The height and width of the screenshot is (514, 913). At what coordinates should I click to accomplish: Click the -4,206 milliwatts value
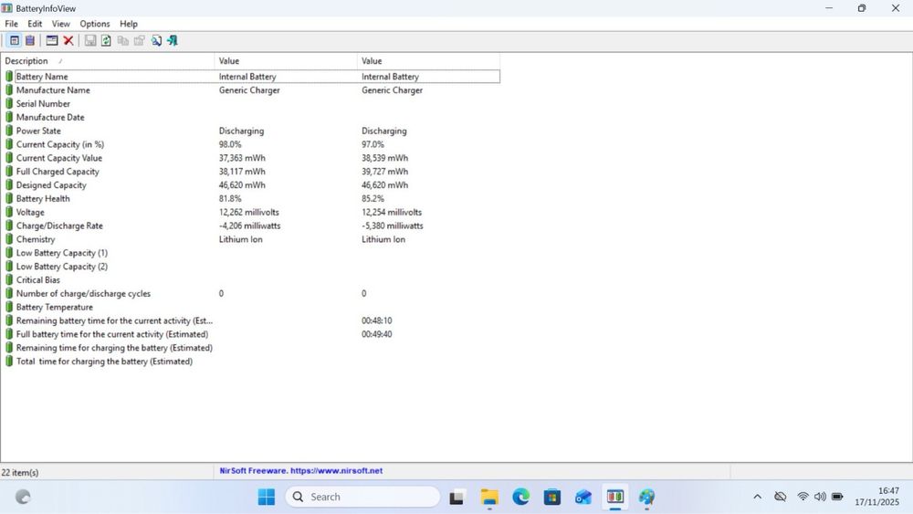coord(250,226)
